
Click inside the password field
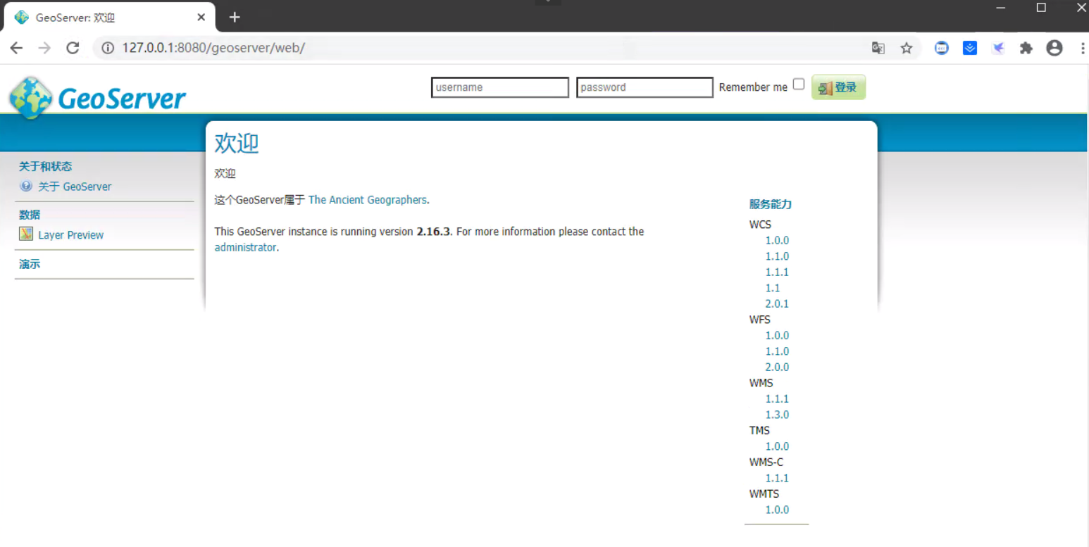coord(644,87)
